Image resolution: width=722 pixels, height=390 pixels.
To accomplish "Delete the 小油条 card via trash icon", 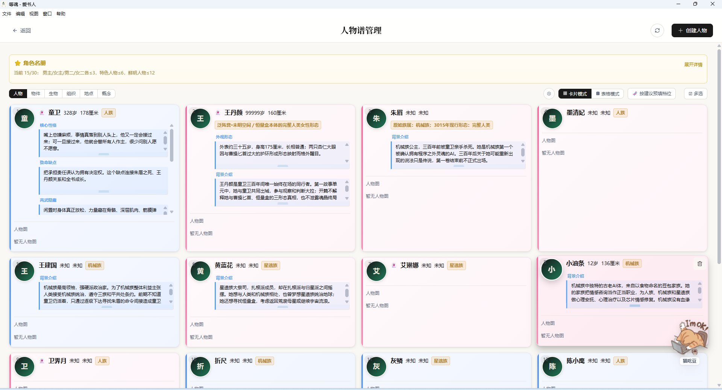I will (x=700, y=264).
